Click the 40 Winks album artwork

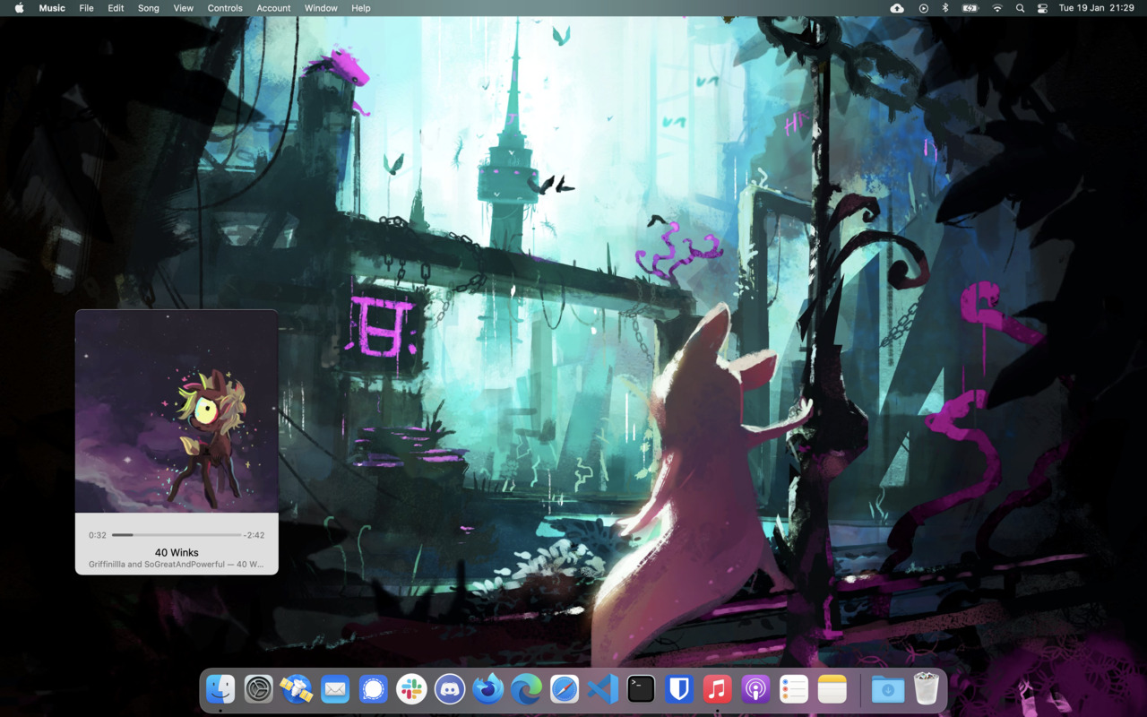177,411
